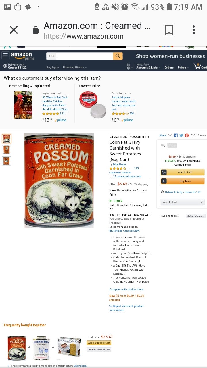Open browser three-dot overflow menu
The height and width of the screenshot is (368, 207).
pyautogui.click(x=194, y=30)
